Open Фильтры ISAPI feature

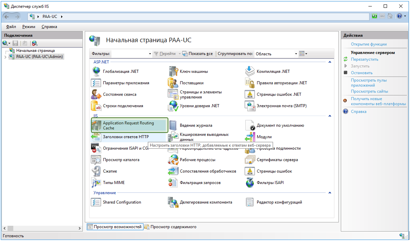pos(264,183)
